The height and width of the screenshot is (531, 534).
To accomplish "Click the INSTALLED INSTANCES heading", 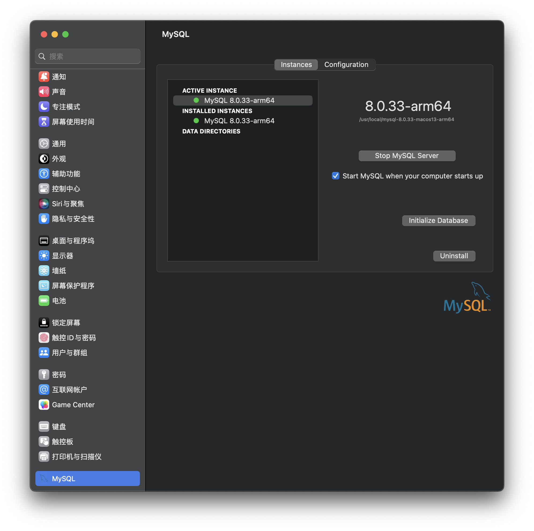I will [x=217, y=111].
